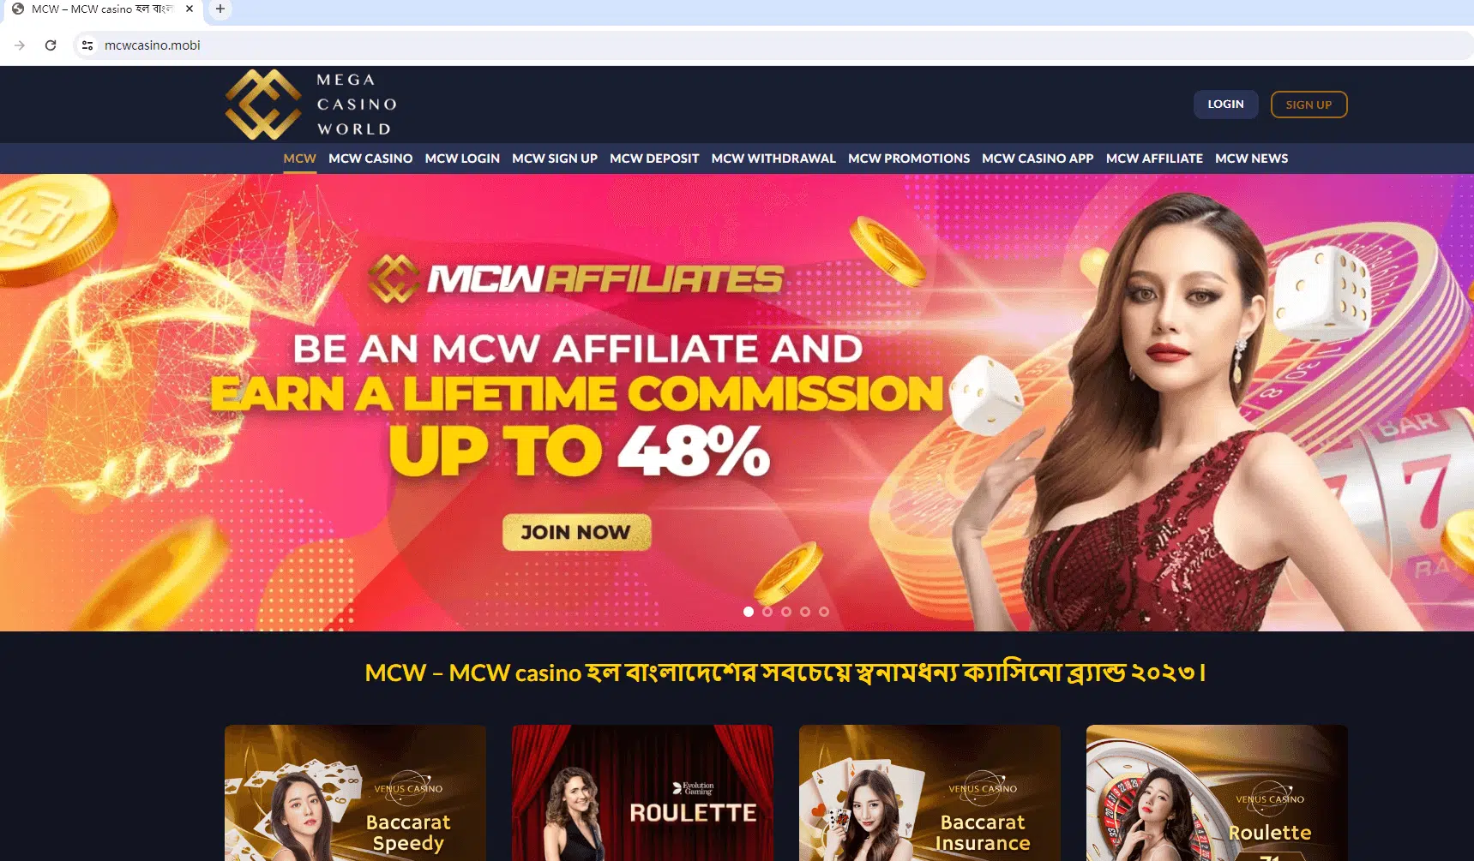Viewport: 1474px width, 861px height.
Task: Click the SIGN UP button
Action: click(1309, 105)
